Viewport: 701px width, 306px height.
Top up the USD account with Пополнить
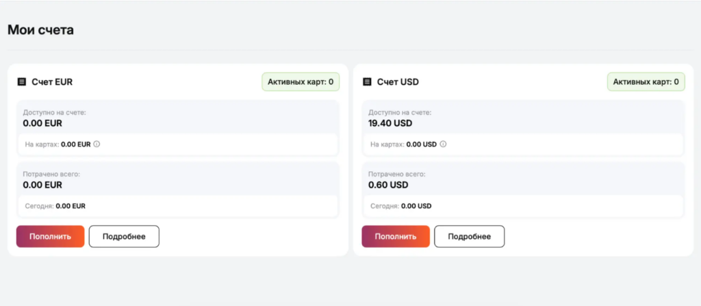(x=396, y=236)
